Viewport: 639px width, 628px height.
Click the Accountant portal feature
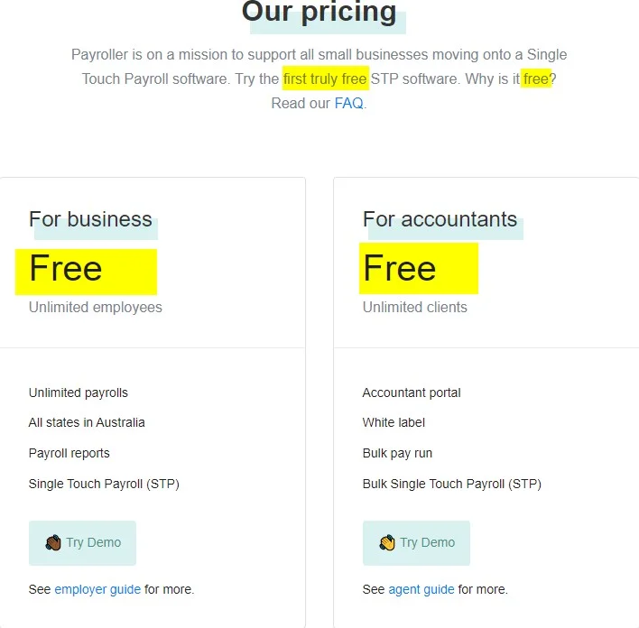point(412,392)
